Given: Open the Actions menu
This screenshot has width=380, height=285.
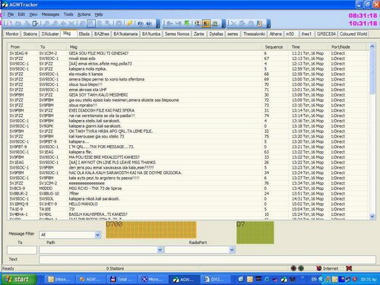Looking at the screenshot, I should pos(84,14).
